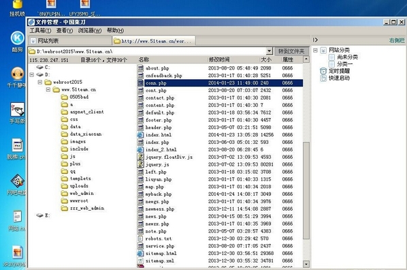Select the 分类一 category
The width and height of the screenshot is (407, 270).
344,64
